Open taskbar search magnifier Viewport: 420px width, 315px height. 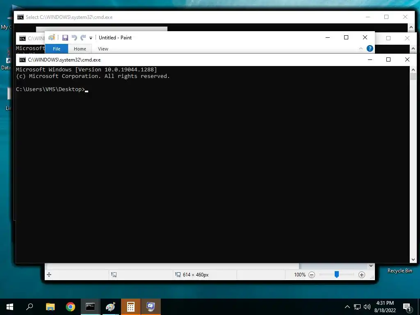point(30,307)
